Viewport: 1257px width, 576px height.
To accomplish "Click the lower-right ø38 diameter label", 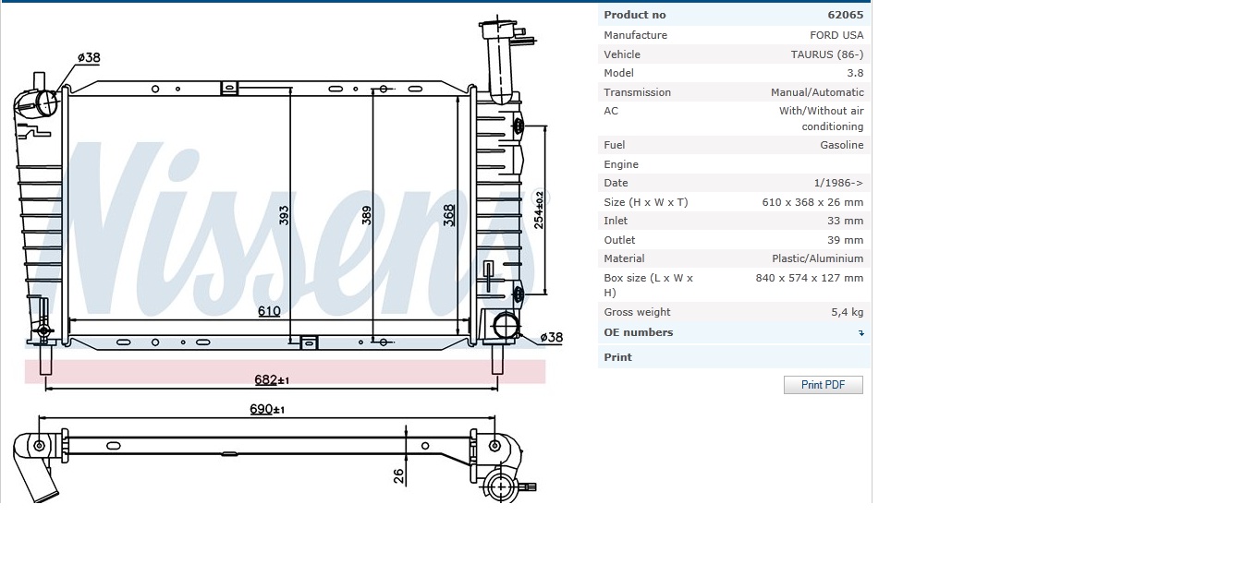I will [x=551, y=337].
